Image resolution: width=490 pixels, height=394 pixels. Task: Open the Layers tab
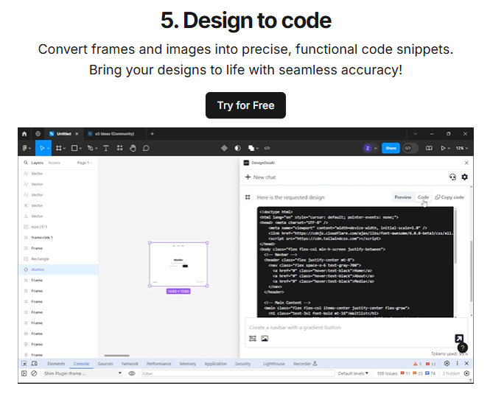pyautogui.click(x=37, y=163)
